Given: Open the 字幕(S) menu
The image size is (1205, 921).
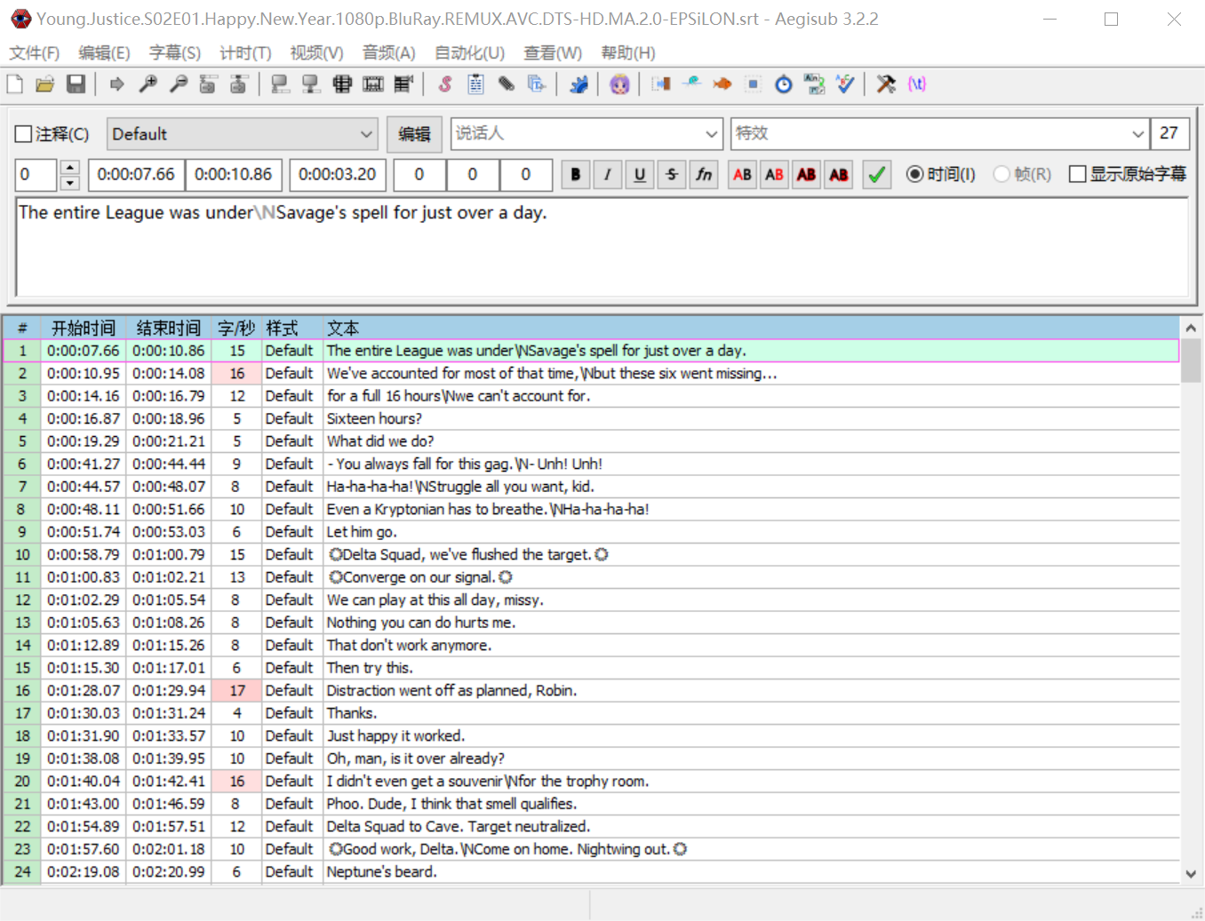Looking at the screenshot, I should (x=175, y=53).
